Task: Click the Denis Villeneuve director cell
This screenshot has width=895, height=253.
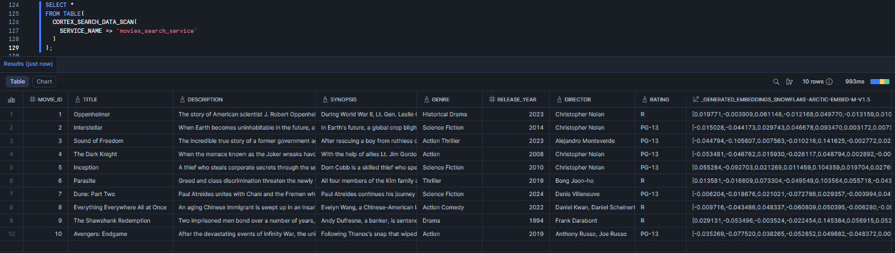Action: click(592, 194)
